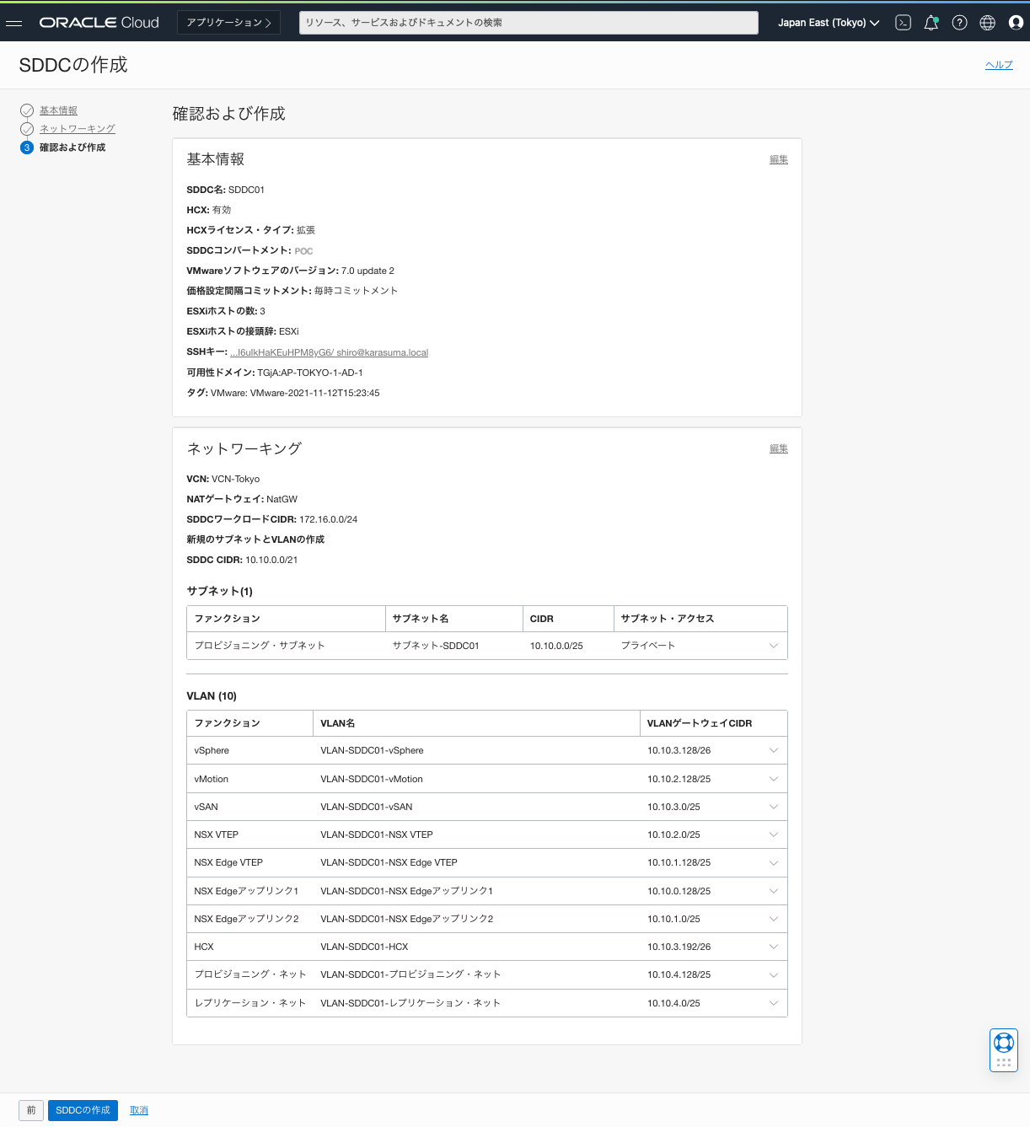
Task: Open the user profile menu
Action: point(1016,23)
